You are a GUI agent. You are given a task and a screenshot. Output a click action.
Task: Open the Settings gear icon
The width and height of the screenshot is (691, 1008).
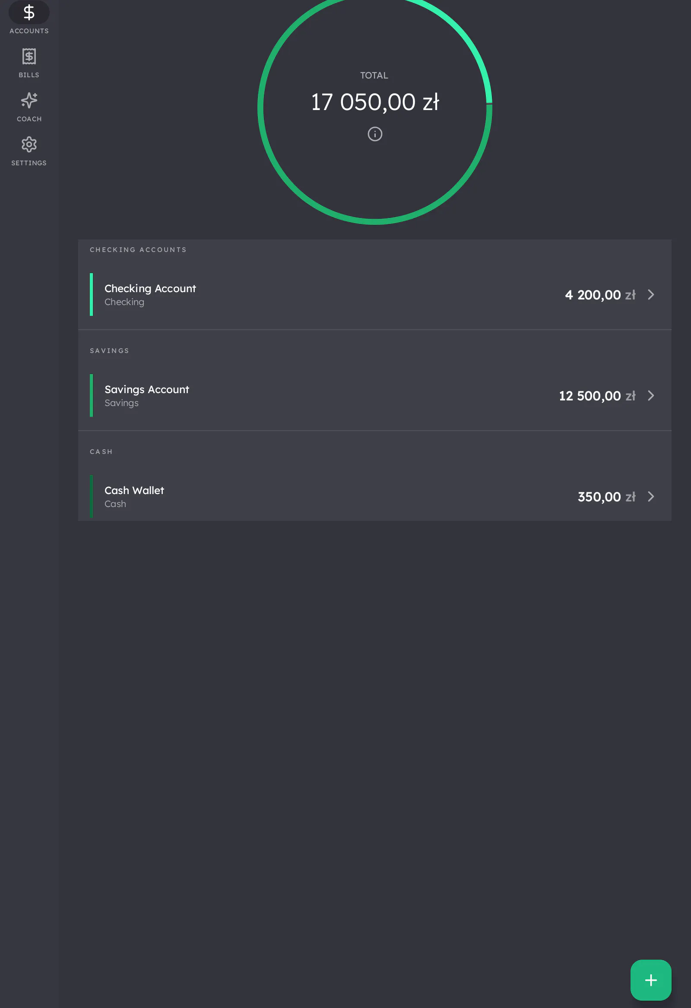click(x=29, y=145)
